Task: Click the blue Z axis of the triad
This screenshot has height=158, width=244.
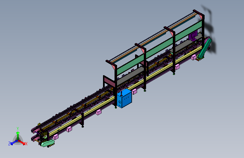Action: pyautogui.click(x=14, y=142)
